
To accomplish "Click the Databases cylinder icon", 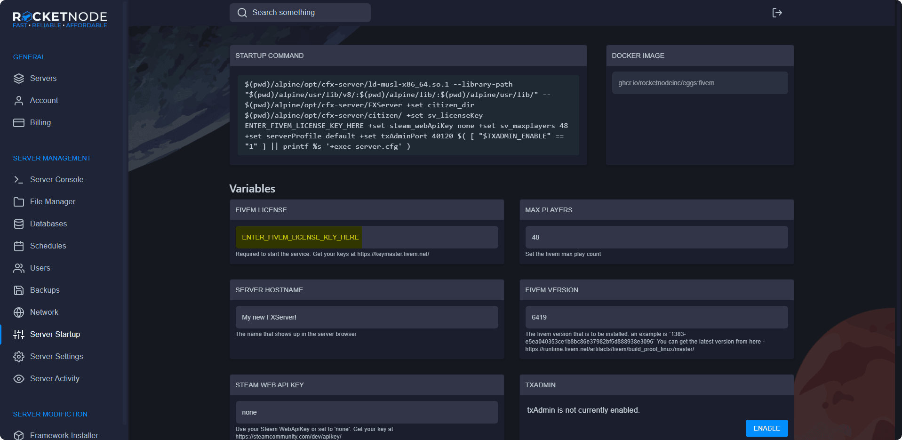I will 19,224.
